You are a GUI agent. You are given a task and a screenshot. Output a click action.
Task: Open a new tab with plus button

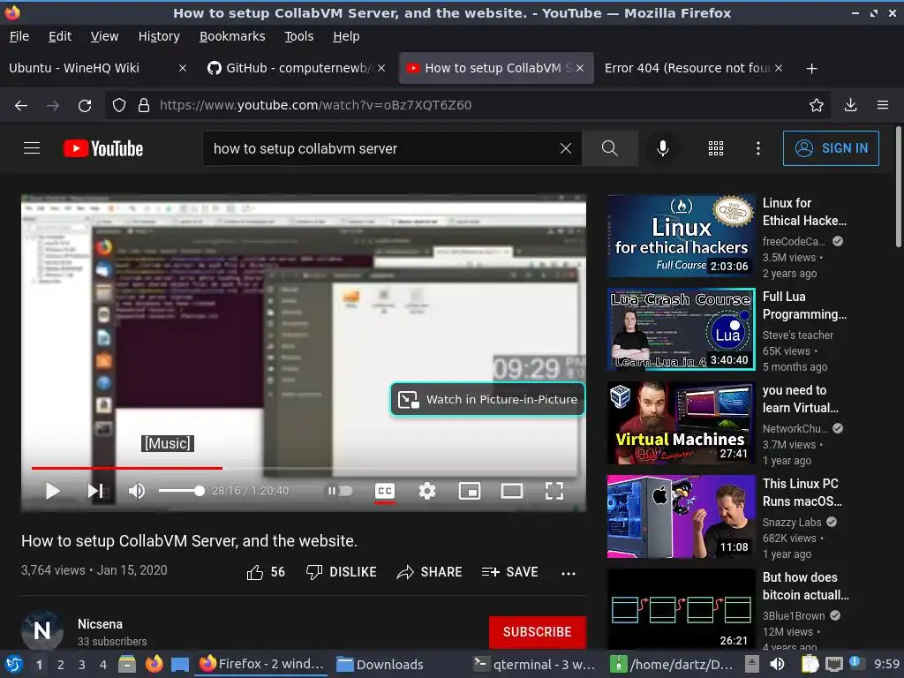coord(812,69)
